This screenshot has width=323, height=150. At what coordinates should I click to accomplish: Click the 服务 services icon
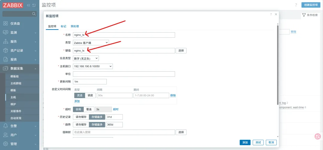pyautogui.click(x=6, y=41)
